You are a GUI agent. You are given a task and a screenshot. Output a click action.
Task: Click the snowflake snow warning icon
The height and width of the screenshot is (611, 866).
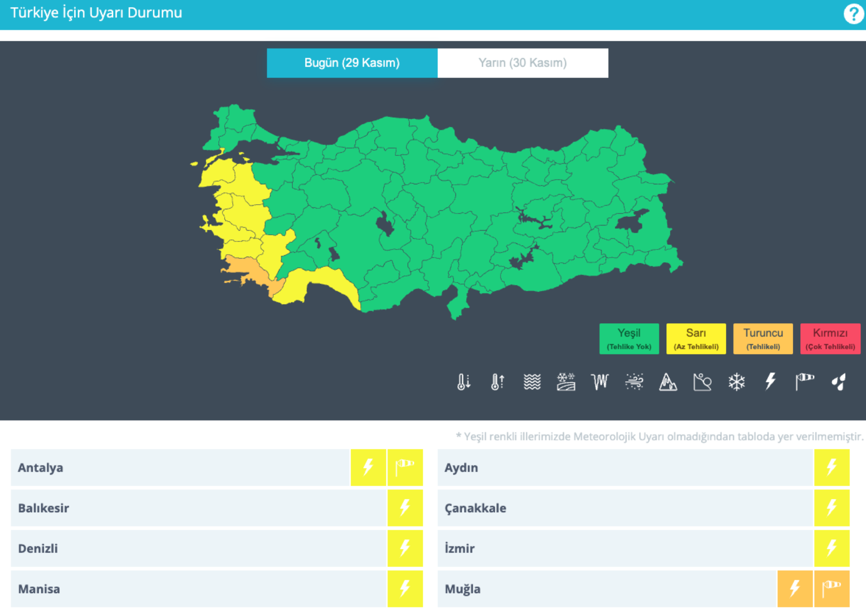pyautogui.click(x=737, y=381)
